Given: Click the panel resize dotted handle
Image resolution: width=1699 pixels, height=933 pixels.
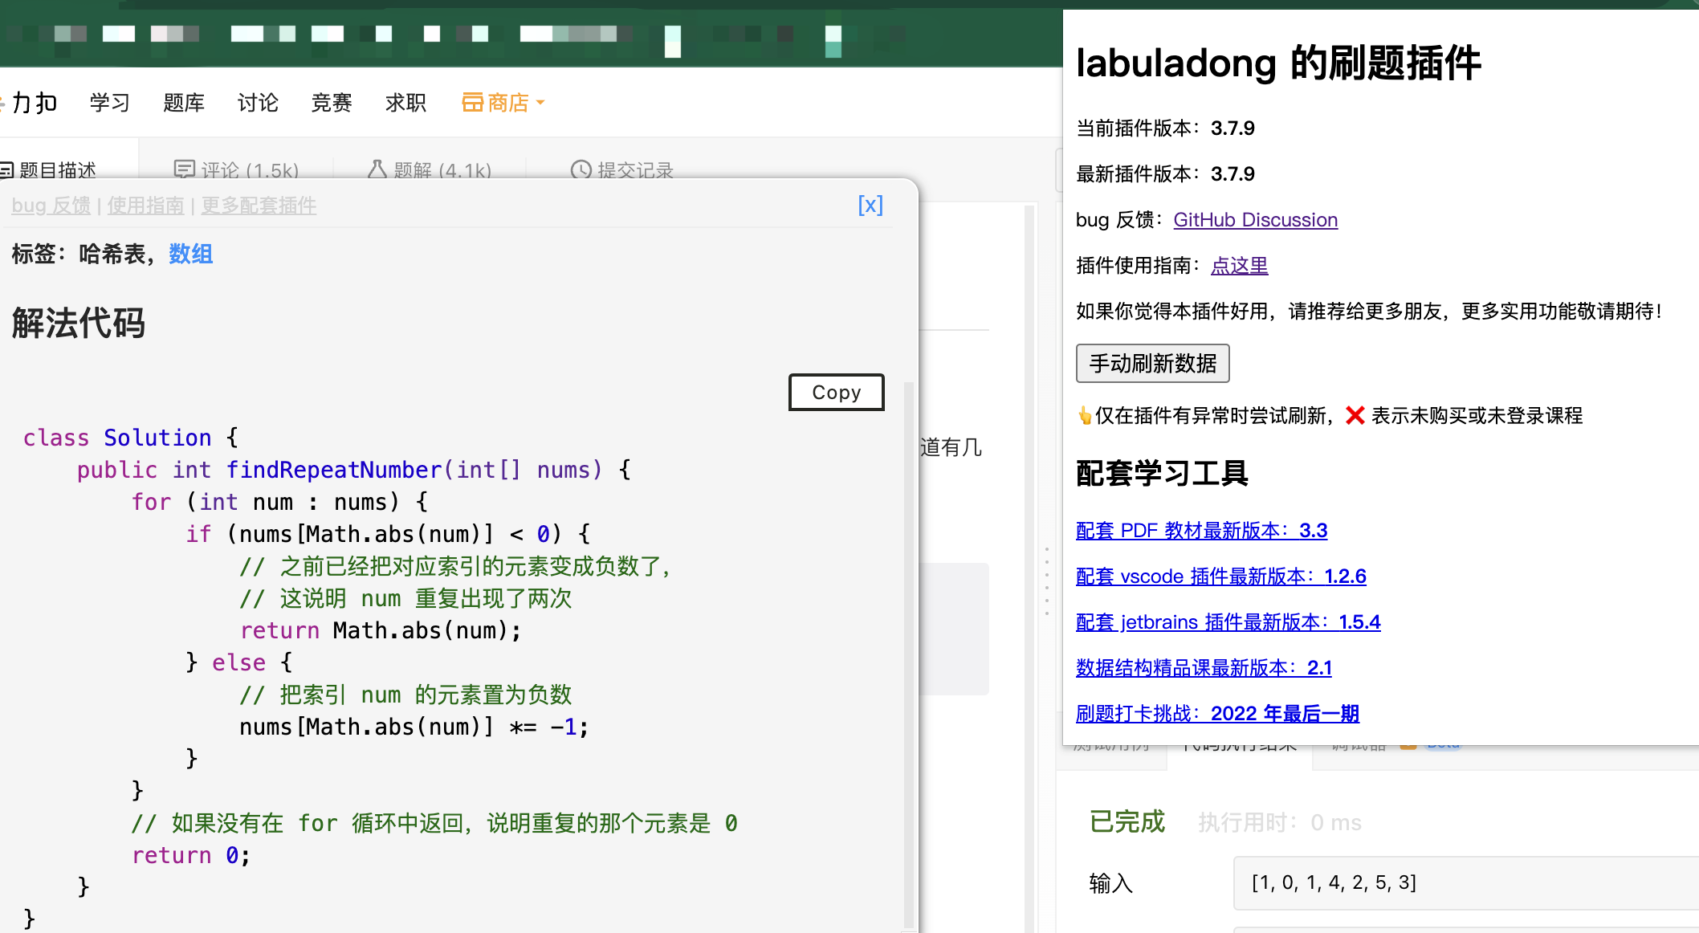Looking at the screenshot, I should coord(1047,581).
